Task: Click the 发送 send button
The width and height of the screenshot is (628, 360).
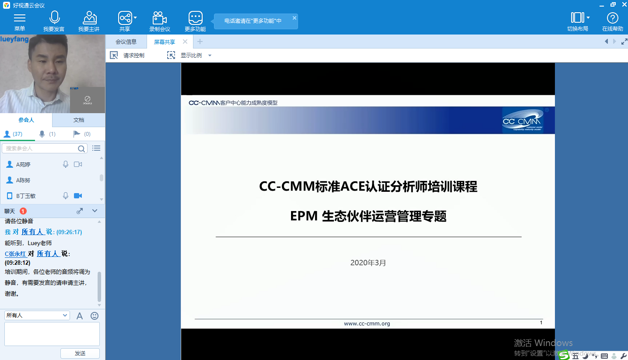Action: (80, 353)
